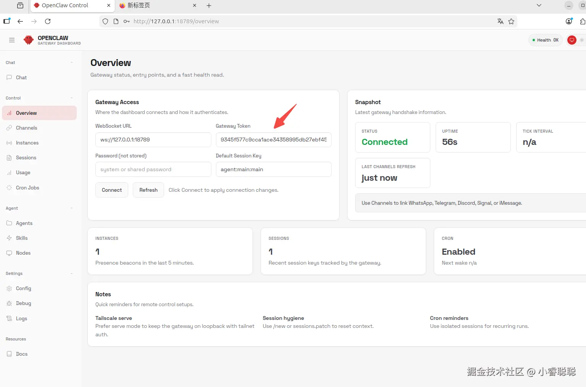Click the OpenClaw red lobster logo

coord(29,40)
